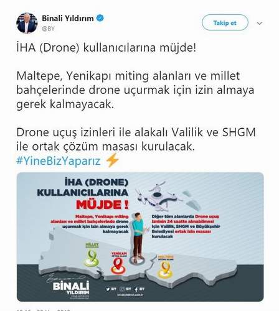Click the Facebook icon in the infographic
Viewport: 279px width, 311px height.
click(136, 290)
